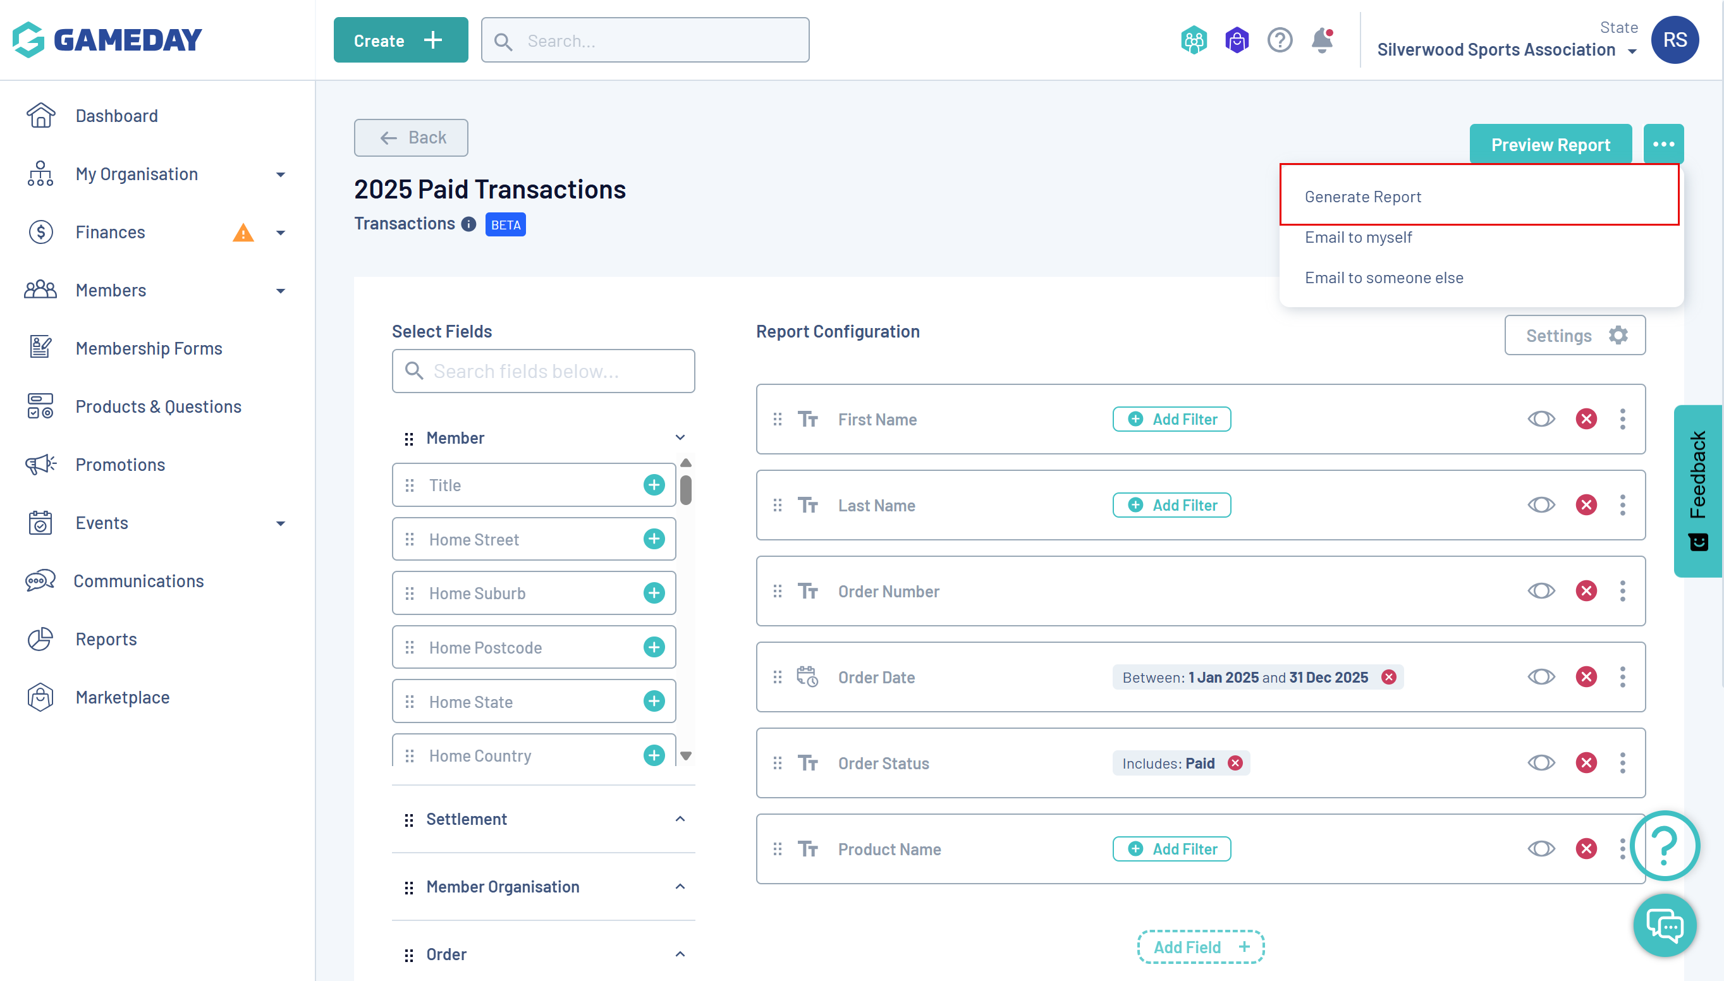Hide the Order Date column via eye icon

(1541, 676)
